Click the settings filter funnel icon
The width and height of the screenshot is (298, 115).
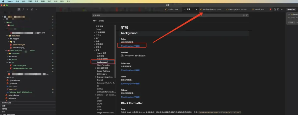[247, 15]
